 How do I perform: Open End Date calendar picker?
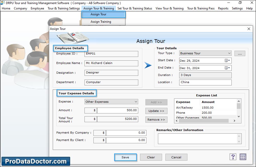coord(227,68)
